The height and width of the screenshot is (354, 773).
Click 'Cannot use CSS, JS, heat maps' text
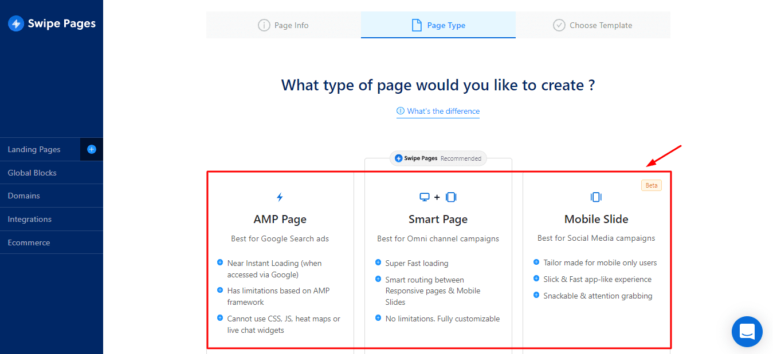click(284, 324)
